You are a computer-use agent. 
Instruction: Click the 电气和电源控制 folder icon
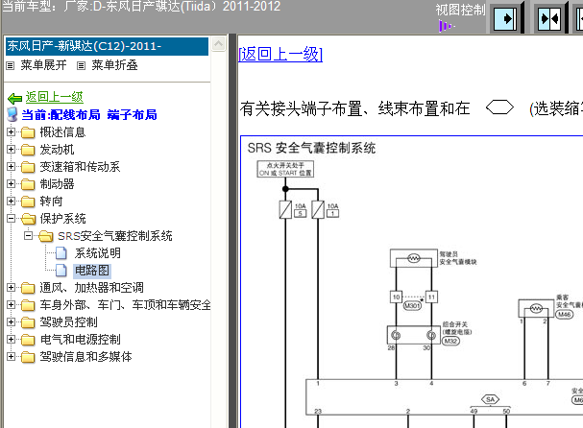28,340
